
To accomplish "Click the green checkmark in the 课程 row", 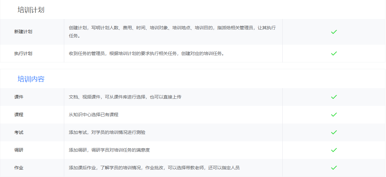I will tap(334, 115).
